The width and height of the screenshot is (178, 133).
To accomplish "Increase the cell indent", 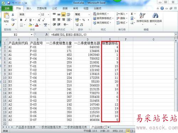I will coord(59,25).
